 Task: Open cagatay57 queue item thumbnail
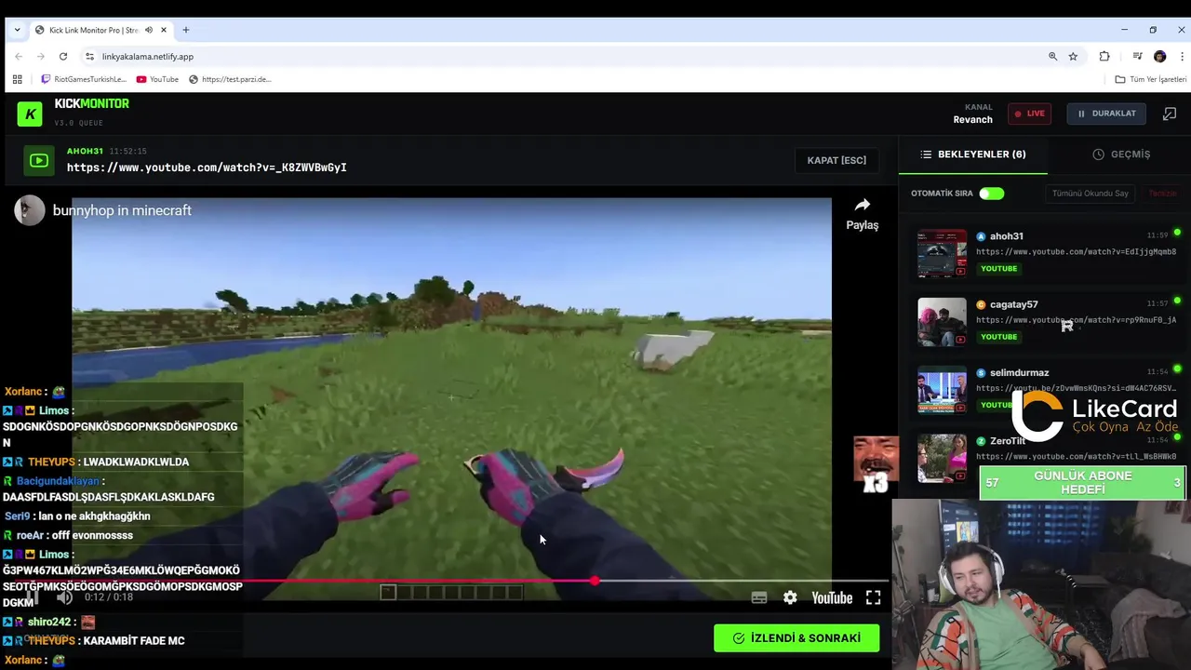[x=942, y=322]
